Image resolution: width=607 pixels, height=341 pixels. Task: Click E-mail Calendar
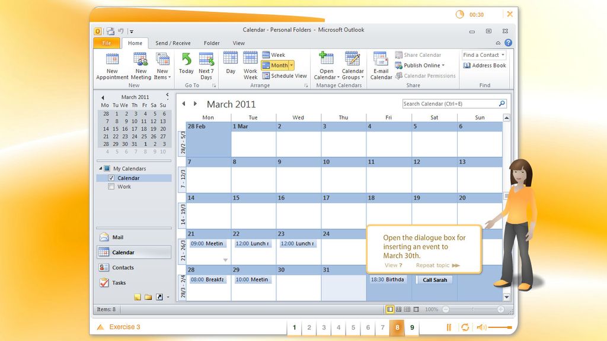point(381,66)
